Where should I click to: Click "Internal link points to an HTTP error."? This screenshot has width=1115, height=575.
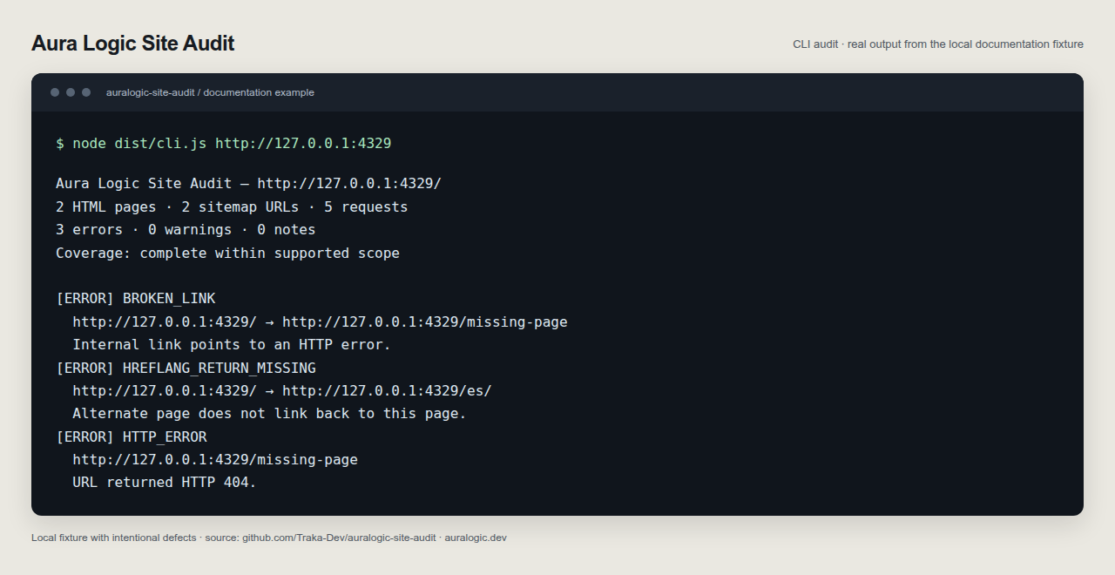coord(232,345)
